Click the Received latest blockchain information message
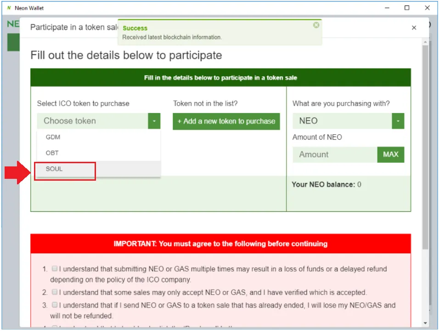Image resolution: width=439 pixels, height=331 pixels. (172, 37)
